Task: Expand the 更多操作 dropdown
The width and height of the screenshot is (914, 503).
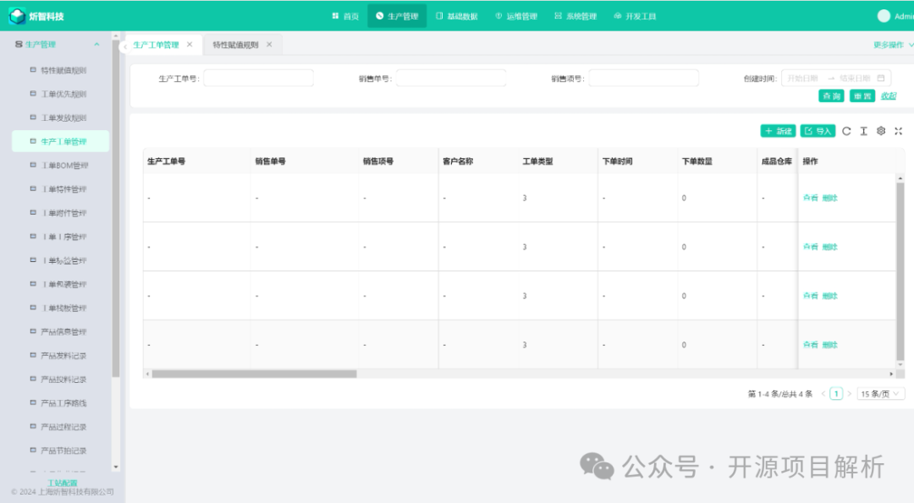Action: [892, 45]
